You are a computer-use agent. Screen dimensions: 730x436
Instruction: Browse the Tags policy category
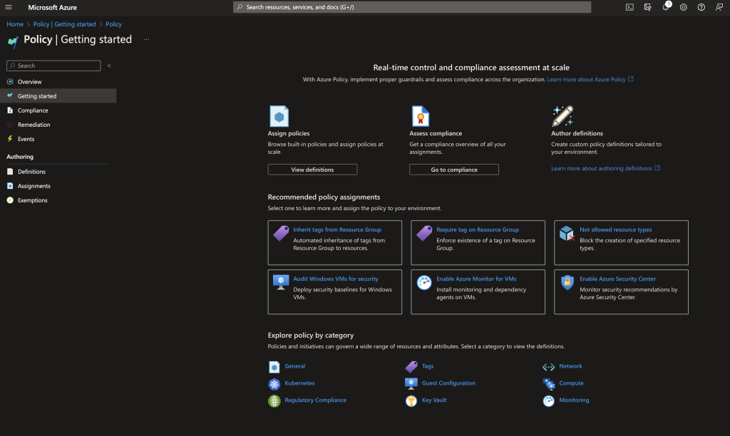tap(428, 366)
